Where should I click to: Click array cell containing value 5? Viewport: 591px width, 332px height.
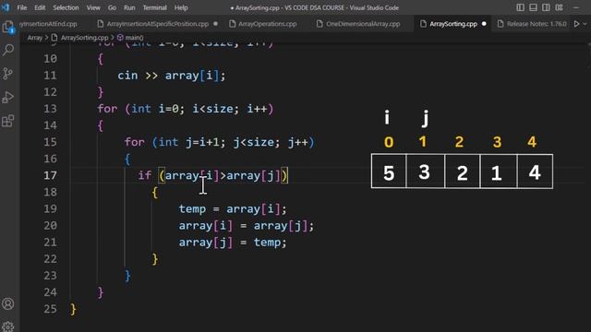coord(389,172)
